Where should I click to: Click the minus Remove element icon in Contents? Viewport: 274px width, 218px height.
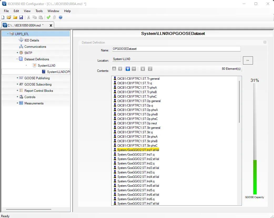tap(134, 69)
